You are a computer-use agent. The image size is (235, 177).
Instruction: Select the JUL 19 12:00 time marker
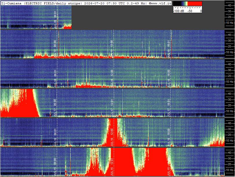coord(112,49)
